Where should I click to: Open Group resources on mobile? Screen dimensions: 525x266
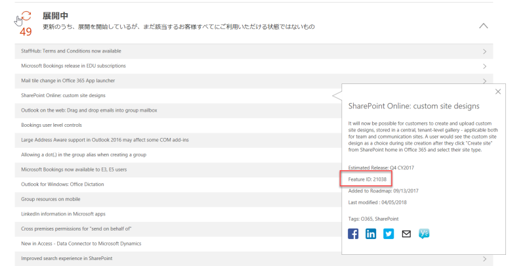pos(178,199)
